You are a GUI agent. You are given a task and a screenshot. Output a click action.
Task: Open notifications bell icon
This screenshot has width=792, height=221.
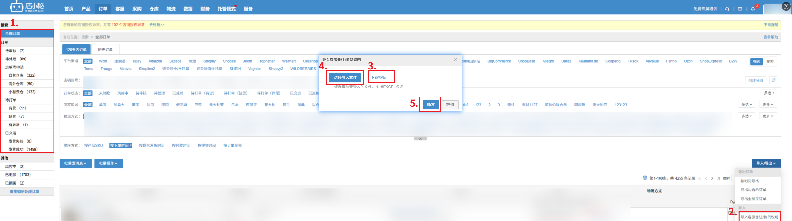click(753, 9)
